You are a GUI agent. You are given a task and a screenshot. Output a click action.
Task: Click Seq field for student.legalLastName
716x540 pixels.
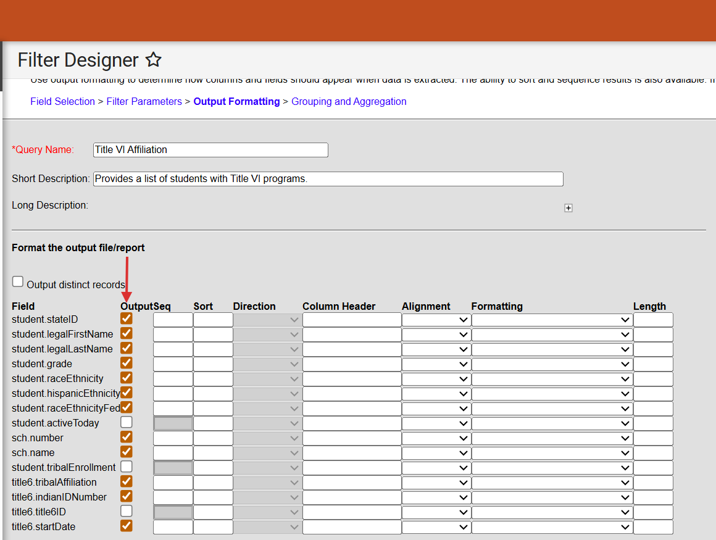tap(173, 350)
